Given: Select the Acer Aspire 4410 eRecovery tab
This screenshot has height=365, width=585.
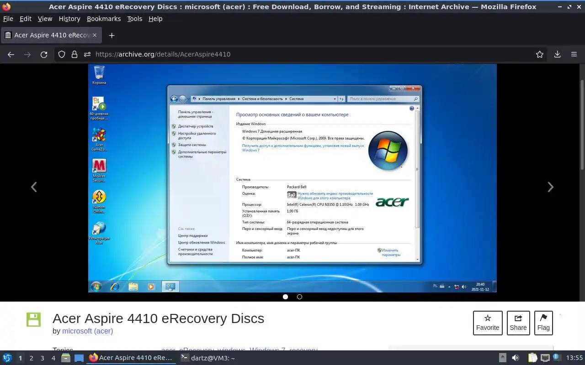Looking at the screenshot, I should click(x=51, y=35).
